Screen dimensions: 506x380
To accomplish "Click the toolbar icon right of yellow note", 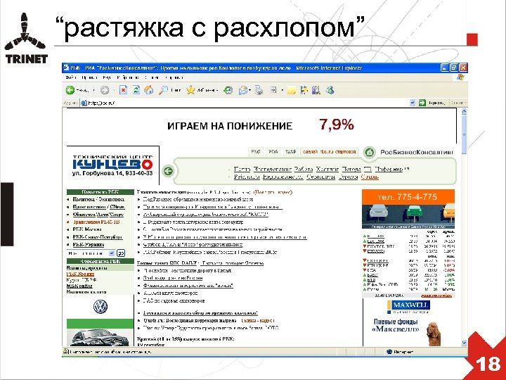I will tap(304, 90).
